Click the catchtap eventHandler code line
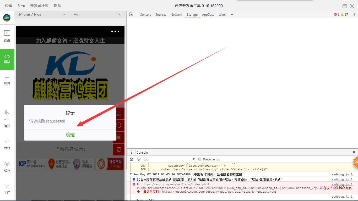This screenshot has width=358, height=201. click(x=197, y=166)
